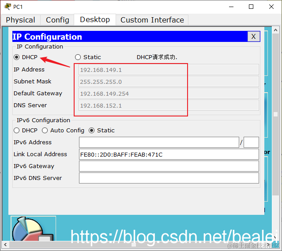Open the Custom Interface tab
The height and width of the screenshot is (251, 282).
click(x=152, y=20)
